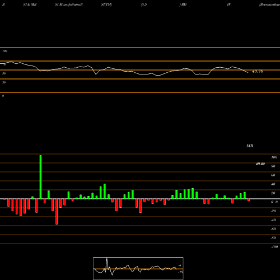
Task: Click the RSI axis label 30
Action: coord(4,82)
